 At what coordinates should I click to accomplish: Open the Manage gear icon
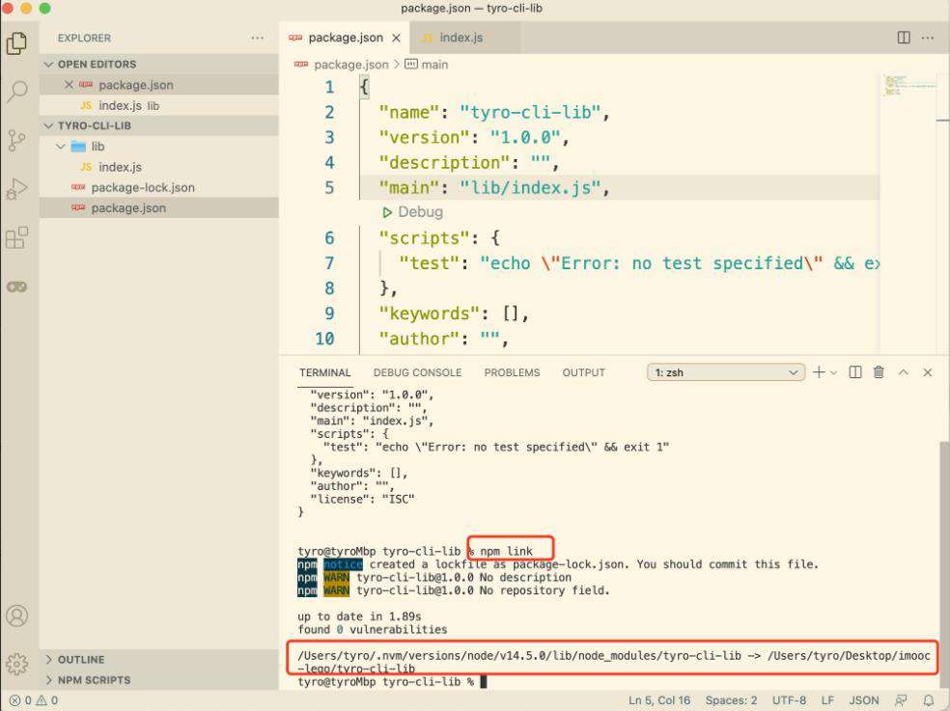(x=17, y=664)
